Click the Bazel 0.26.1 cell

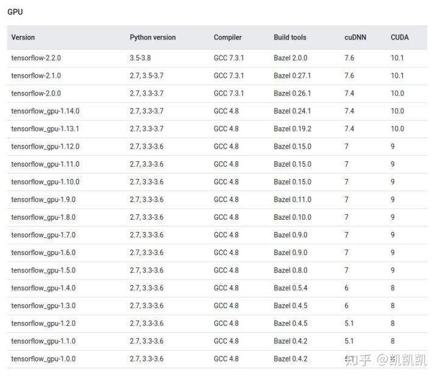[x=292, y=93]
